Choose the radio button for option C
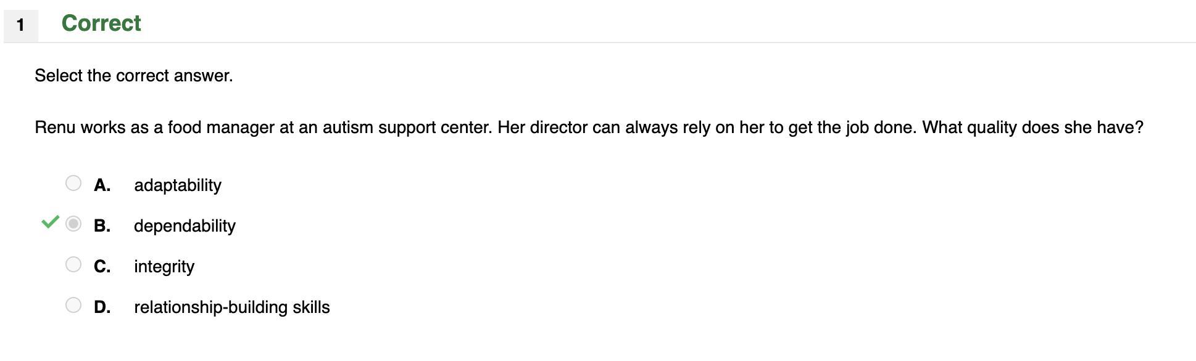The image size is (1196, 361). 73,264
